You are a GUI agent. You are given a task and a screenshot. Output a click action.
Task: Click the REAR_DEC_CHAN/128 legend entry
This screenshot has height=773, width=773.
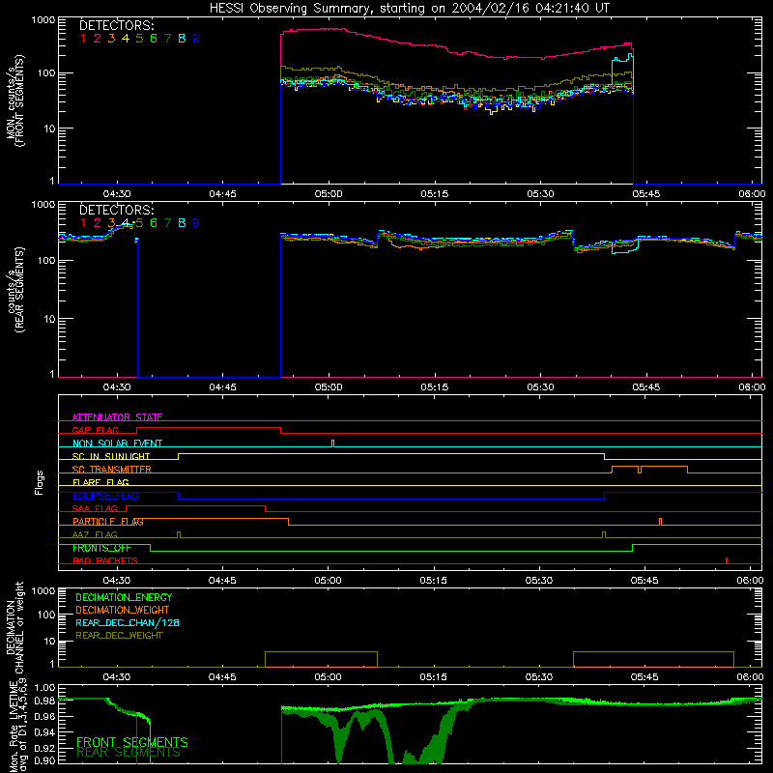pyautogui.click(x=128, y=622)
